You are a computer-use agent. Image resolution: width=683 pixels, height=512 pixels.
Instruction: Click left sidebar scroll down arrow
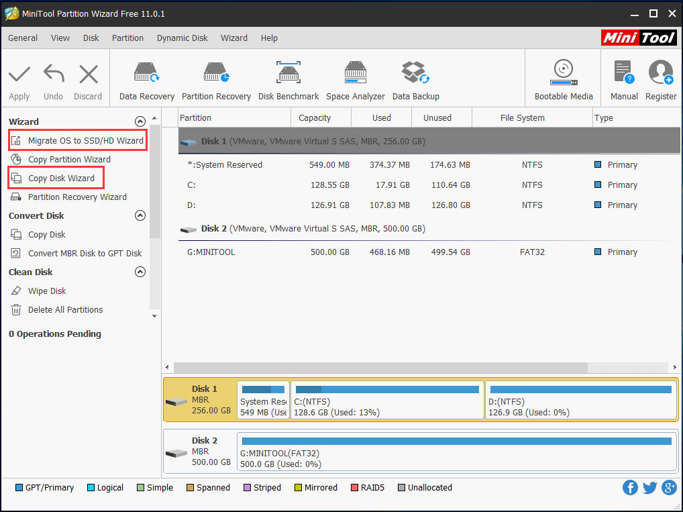point(154,316)
